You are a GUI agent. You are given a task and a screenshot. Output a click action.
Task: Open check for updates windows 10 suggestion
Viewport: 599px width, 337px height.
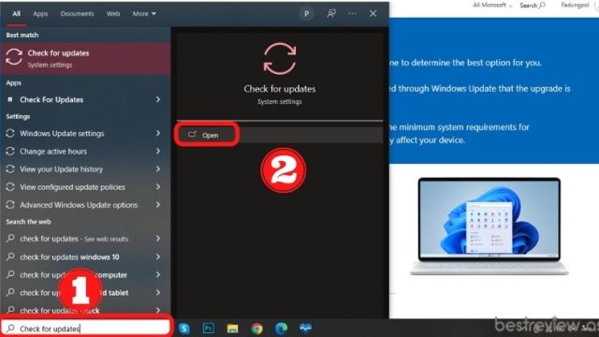85,256
